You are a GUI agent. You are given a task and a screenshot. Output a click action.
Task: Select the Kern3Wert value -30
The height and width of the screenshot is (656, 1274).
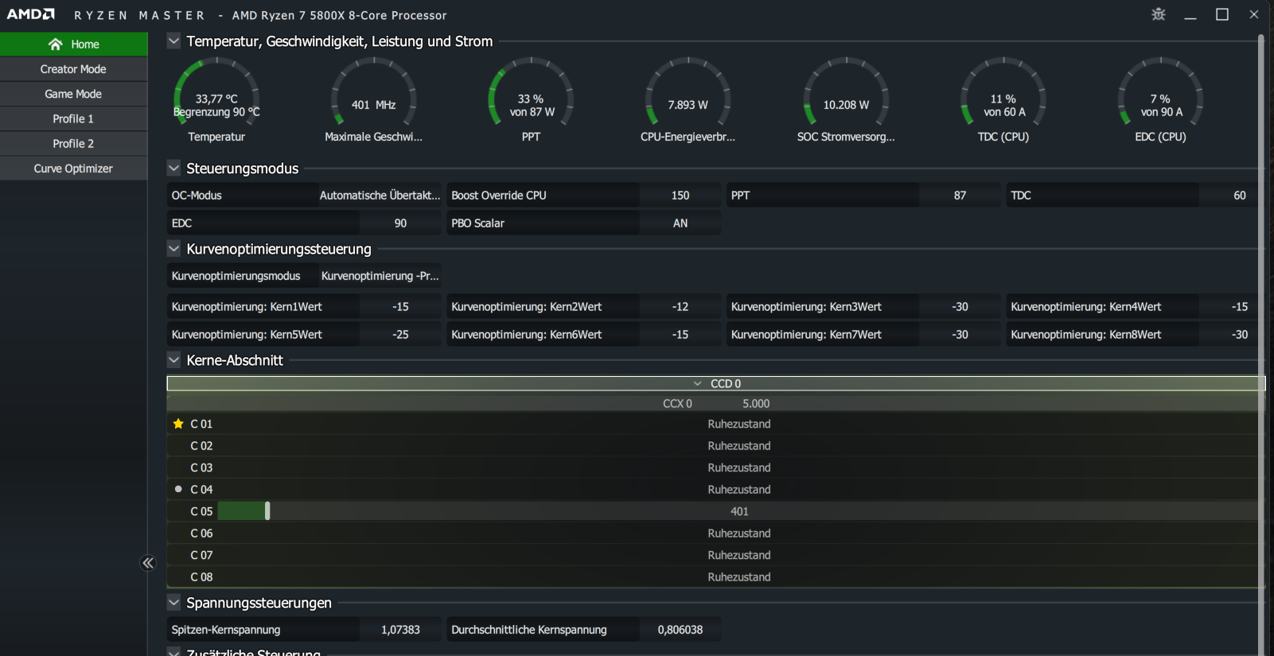pos(960,307)
